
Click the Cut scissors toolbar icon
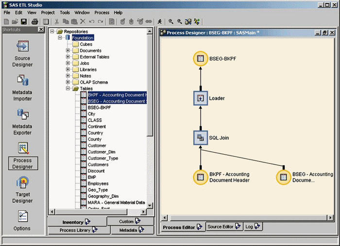pos(57,21)
